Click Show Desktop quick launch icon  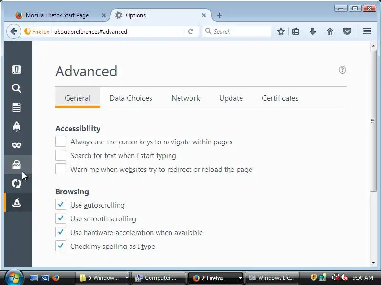click(33, 278)
